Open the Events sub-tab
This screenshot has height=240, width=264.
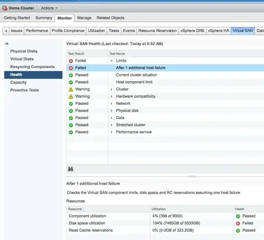point(129,31)
